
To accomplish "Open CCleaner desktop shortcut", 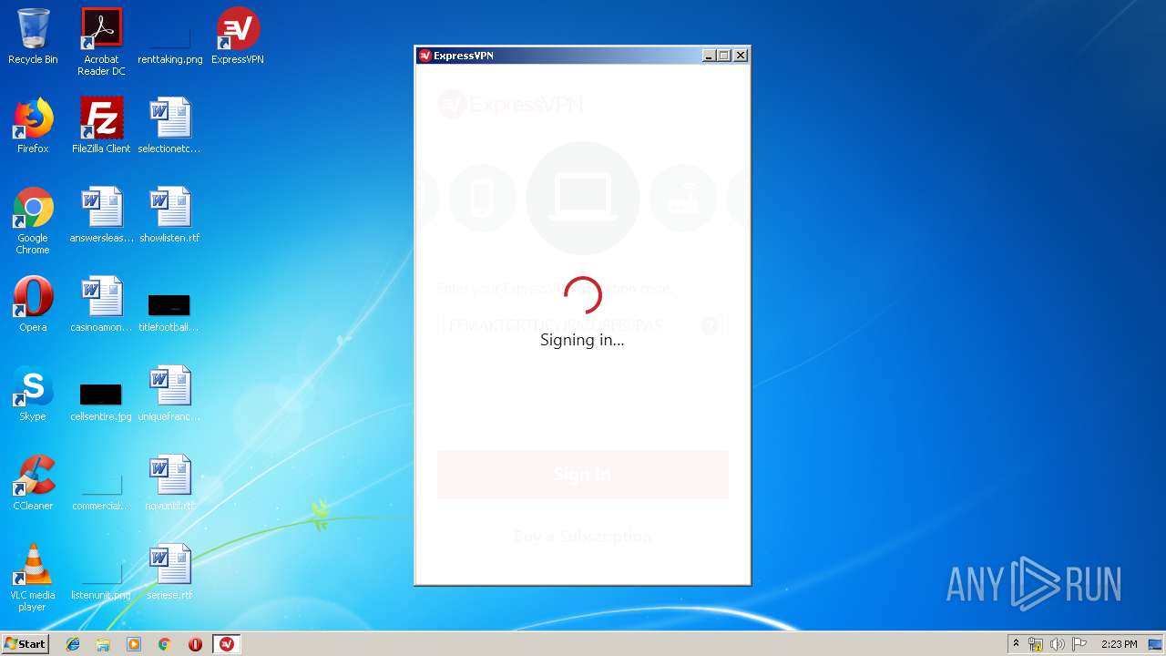I will [x=33, y=483].
